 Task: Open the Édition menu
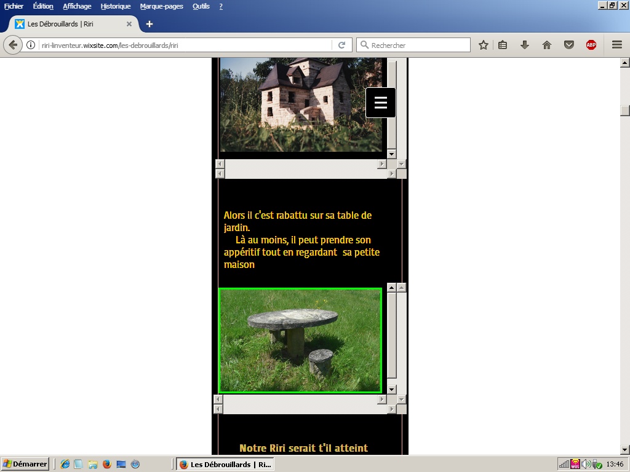43,6
